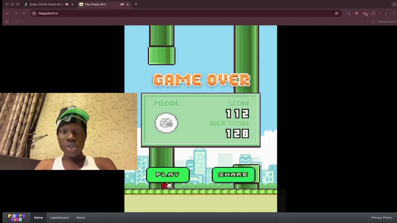
Task: Switch to the Stake Online Casino tab
Action: point(46,4)
